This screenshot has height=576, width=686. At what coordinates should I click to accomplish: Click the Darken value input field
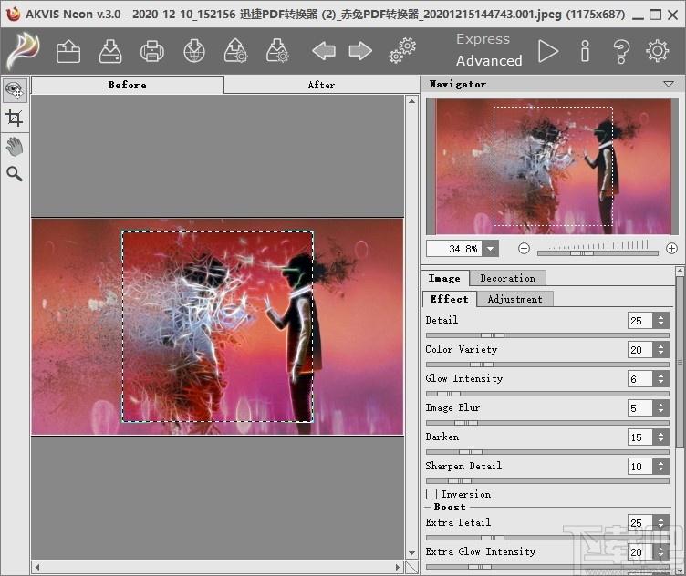[x=639, y=437]
